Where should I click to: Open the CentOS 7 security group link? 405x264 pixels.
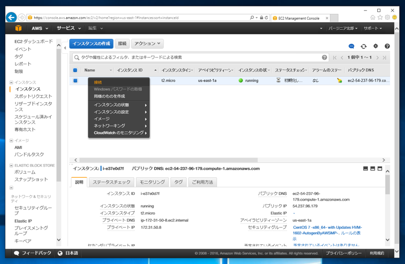pyautogui.click(x=327, y=230)
